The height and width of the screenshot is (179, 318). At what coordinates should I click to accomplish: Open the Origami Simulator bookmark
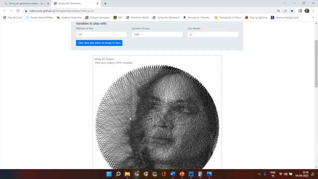98,18
